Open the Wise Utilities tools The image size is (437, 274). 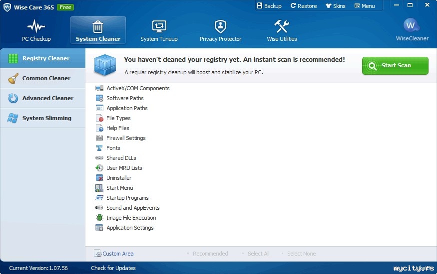pyautogui.click(x=282, y=30)
